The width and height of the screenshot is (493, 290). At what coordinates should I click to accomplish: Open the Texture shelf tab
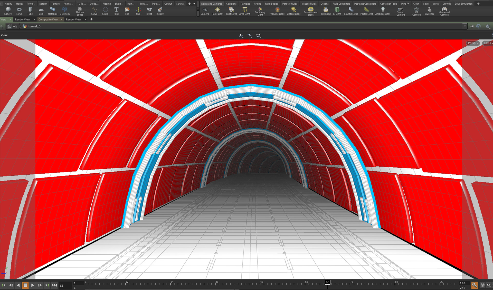pyautogui.click(x=55, y=4)
